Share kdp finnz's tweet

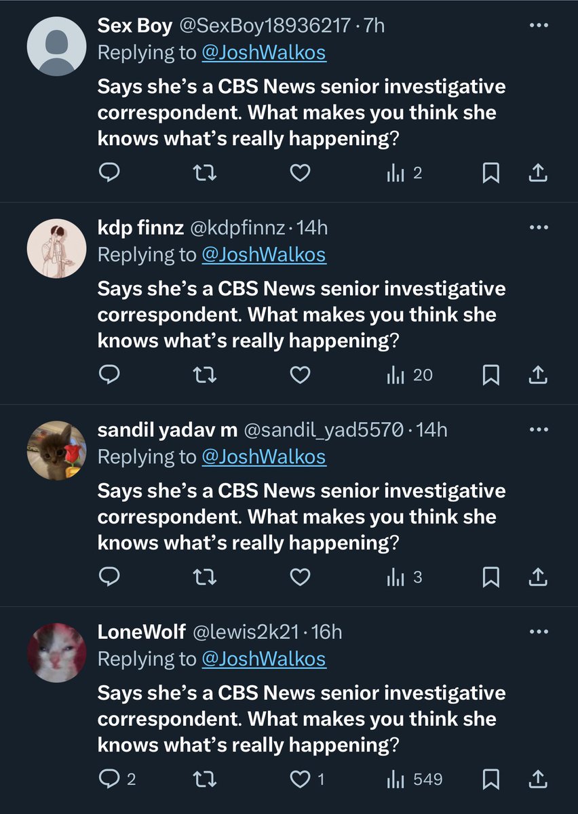(x=537, y=375)
